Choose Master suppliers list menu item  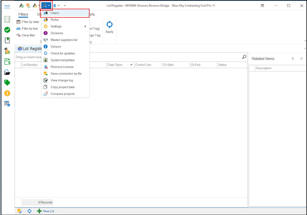(x=64, y=40)
